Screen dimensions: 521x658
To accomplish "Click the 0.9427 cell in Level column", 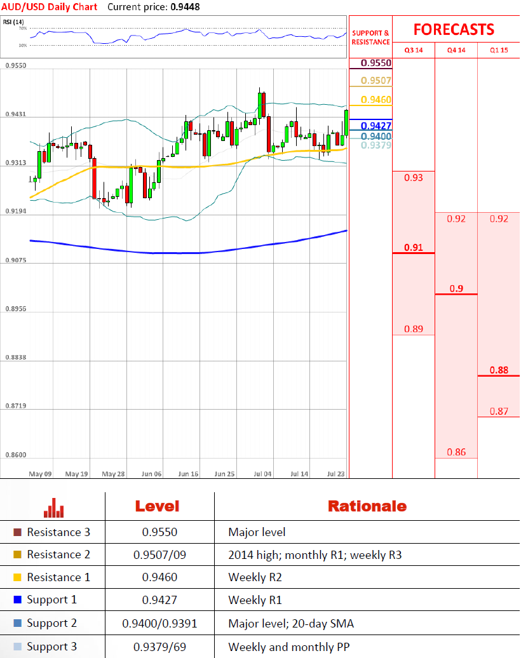I will 159,600.
